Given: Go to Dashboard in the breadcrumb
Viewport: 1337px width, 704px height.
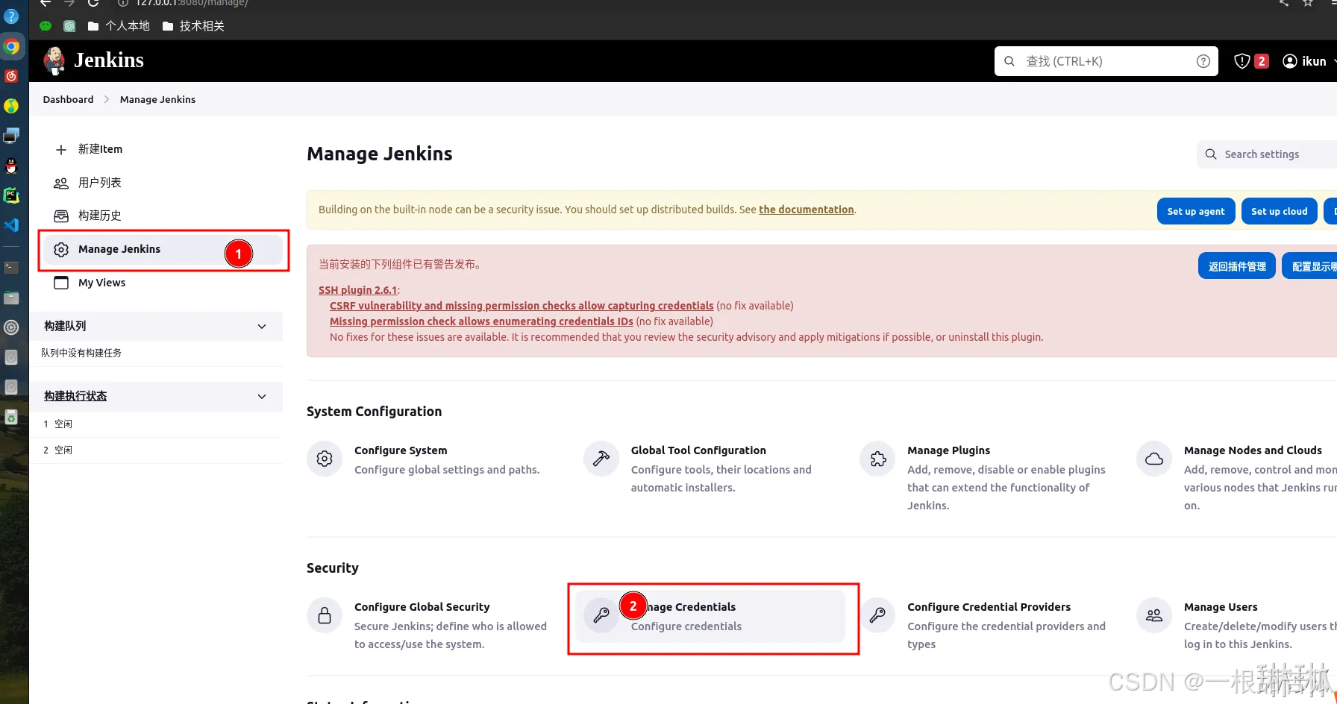Looking at the screenshot, I should 68,99.
